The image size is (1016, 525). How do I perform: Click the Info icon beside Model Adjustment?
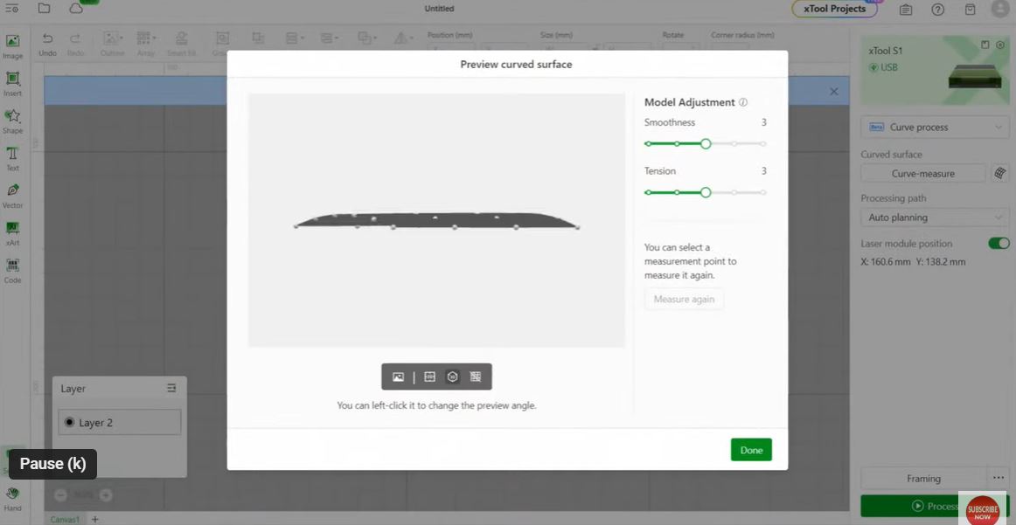click(743, 102)
